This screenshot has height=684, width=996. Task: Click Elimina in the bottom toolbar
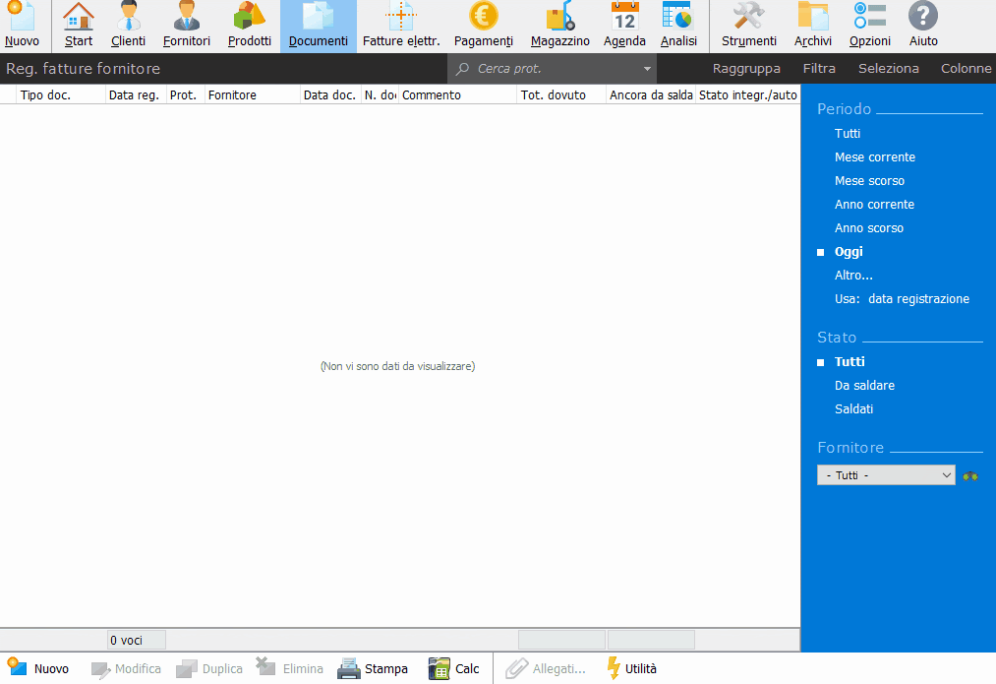click(290, 668)
